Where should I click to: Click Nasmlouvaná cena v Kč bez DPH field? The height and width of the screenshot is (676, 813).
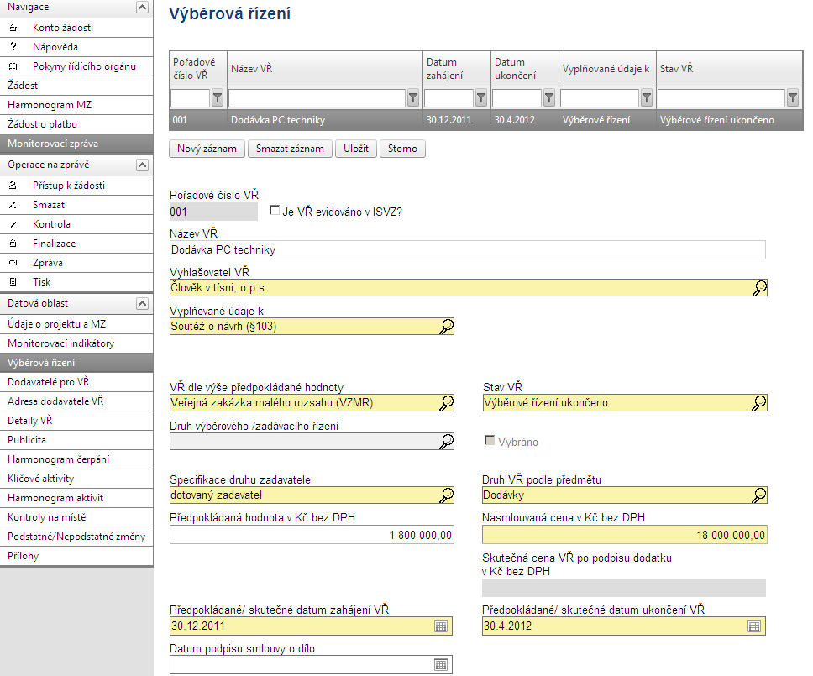pyautogui.click(x=624, y=535)
